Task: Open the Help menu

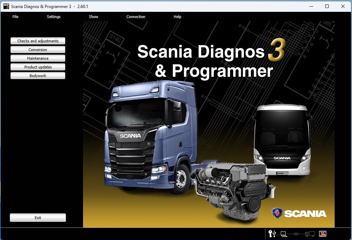Action: 177,17
